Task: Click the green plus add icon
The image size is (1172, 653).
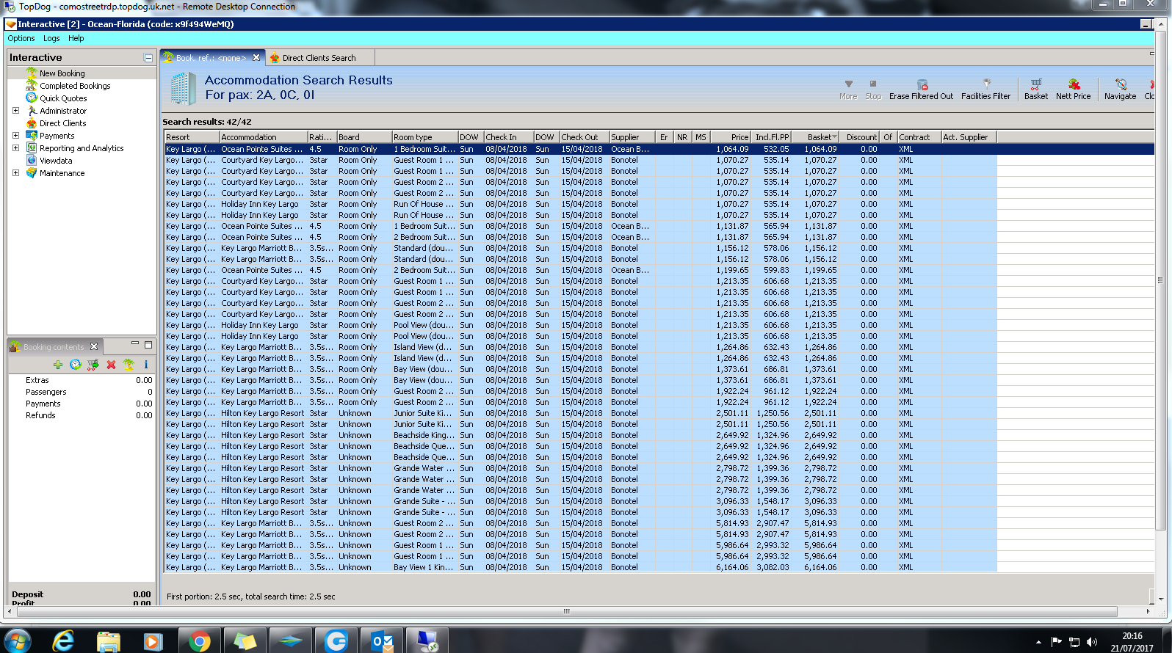Action: pyautogui.click(x=57, y=365)
